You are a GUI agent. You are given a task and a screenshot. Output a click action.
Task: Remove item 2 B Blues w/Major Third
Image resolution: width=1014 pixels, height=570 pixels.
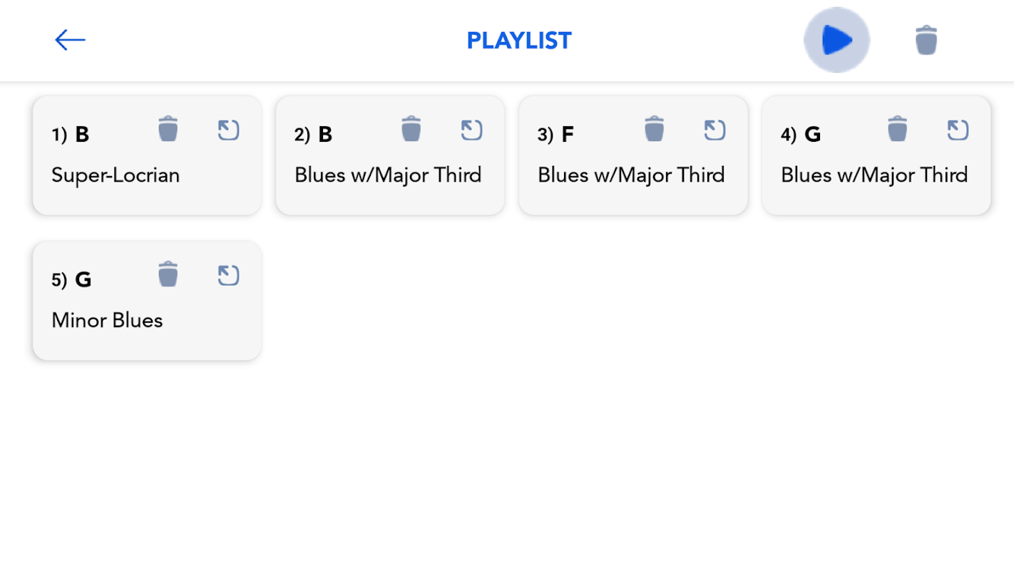point(411,130)
